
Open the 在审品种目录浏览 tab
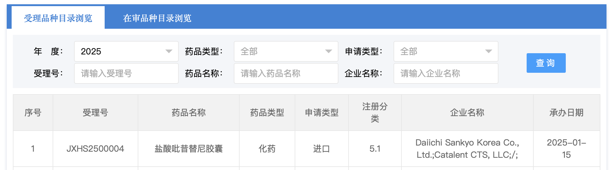(x=157, y=18)
